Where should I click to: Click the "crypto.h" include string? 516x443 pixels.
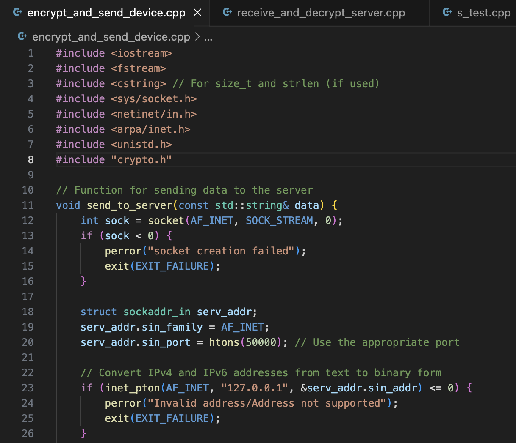[x=141, y=160]
